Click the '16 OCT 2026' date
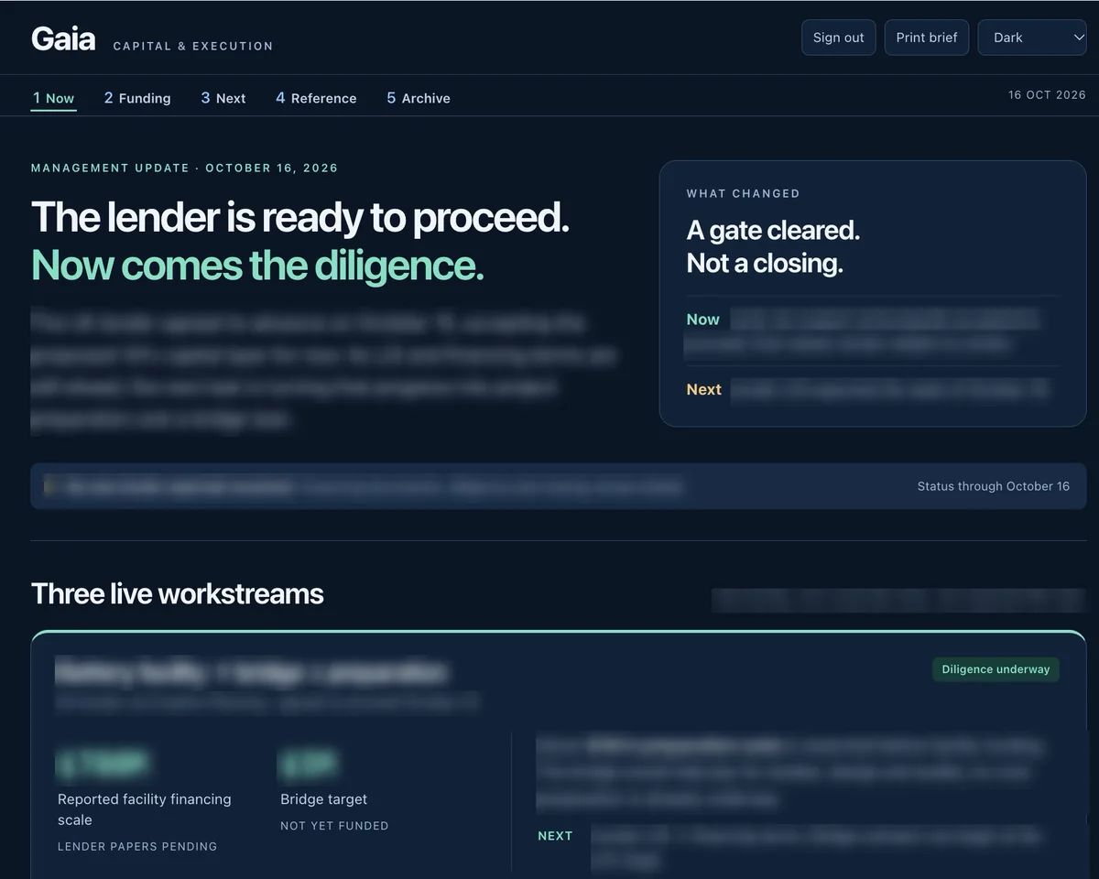 [1047, 95]
